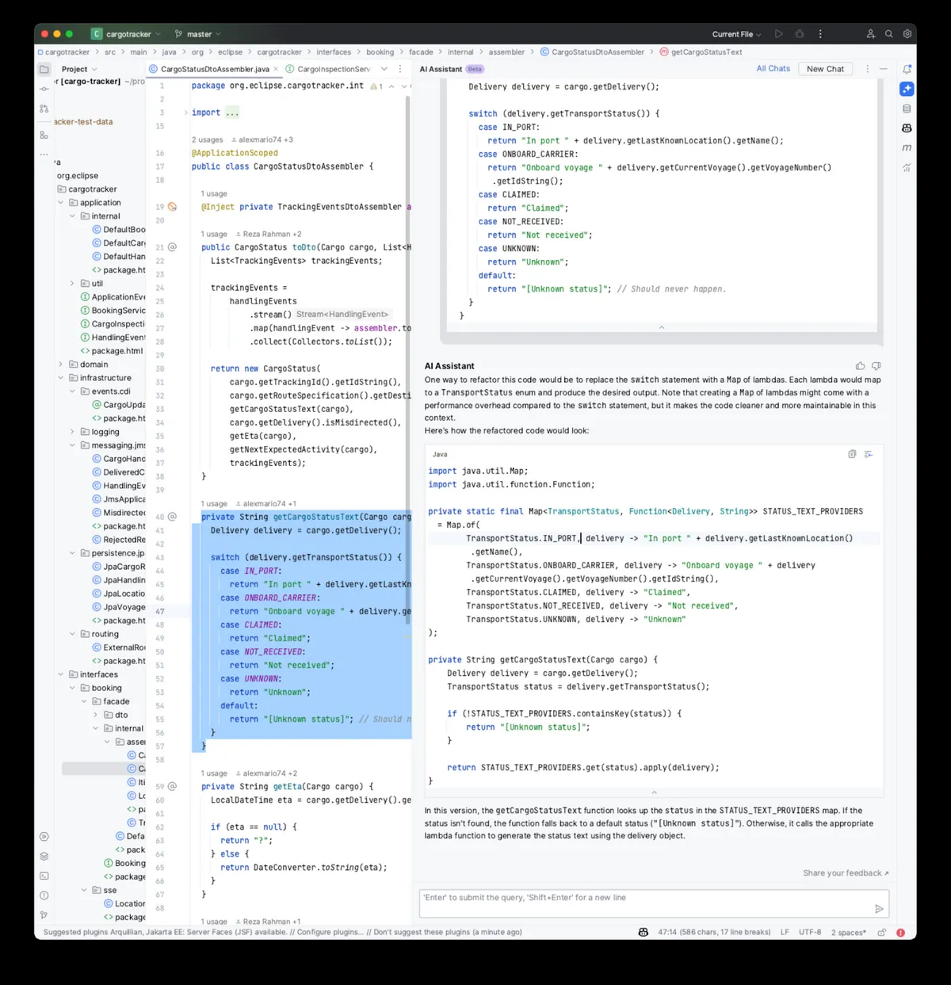Click assembler in breadcrumb bar
This screenshot has width=951, height=985.
tap(506, 52)
